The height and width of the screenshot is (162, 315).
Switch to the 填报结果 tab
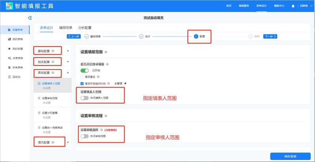[x=65, y=28]
